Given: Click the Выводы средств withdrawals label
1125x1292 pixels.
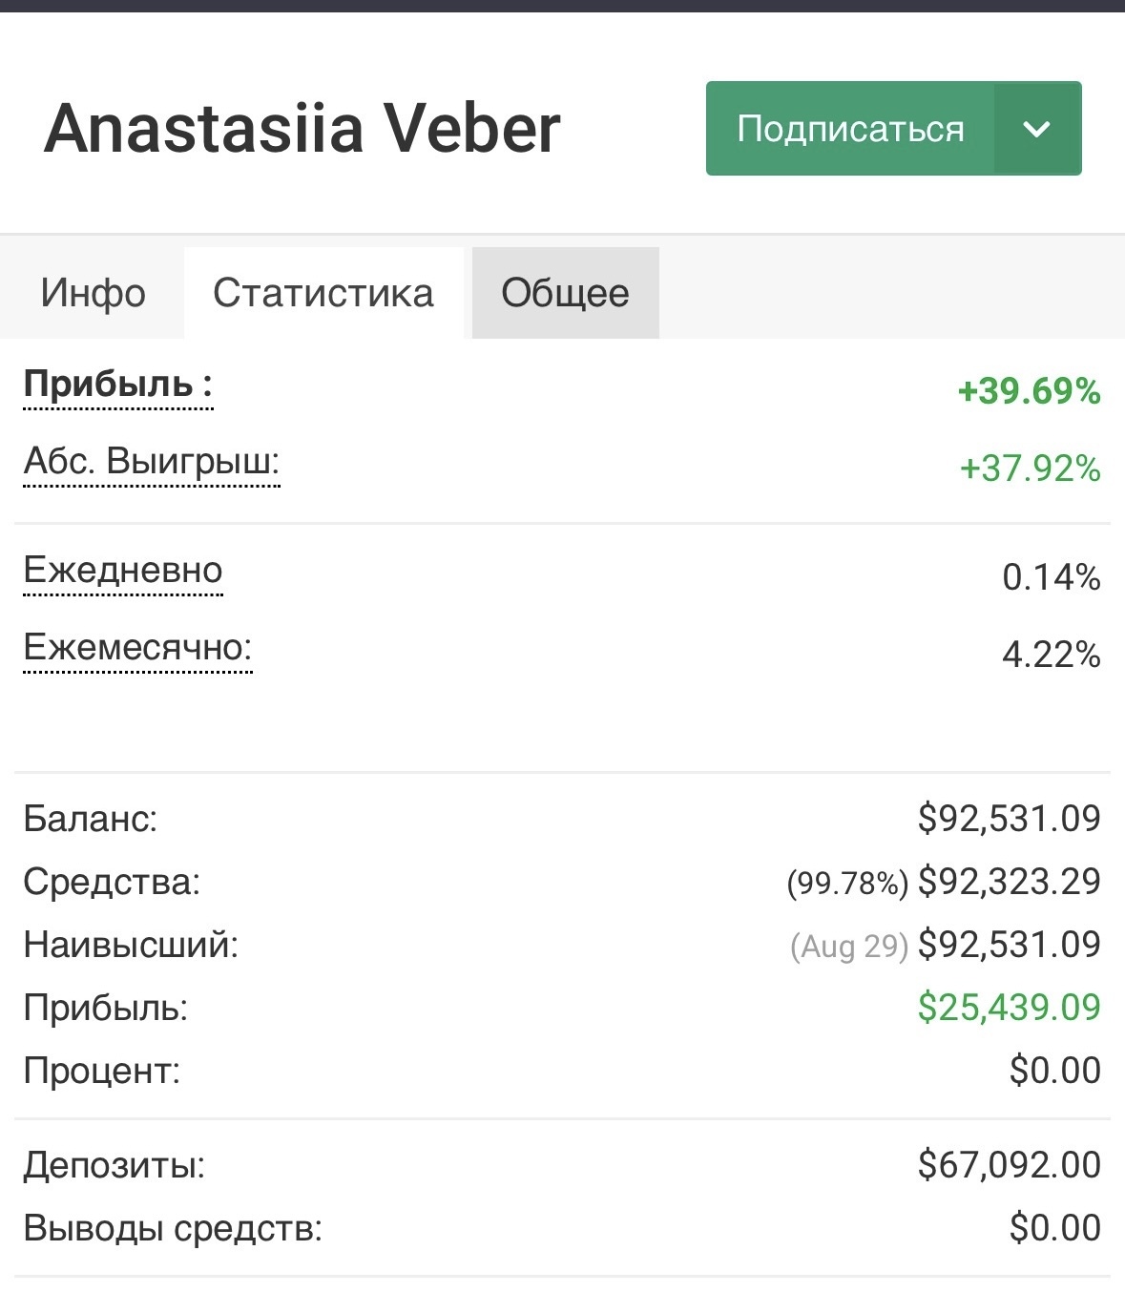Looking at the screenshot, I should click(x=173, y=1228).
